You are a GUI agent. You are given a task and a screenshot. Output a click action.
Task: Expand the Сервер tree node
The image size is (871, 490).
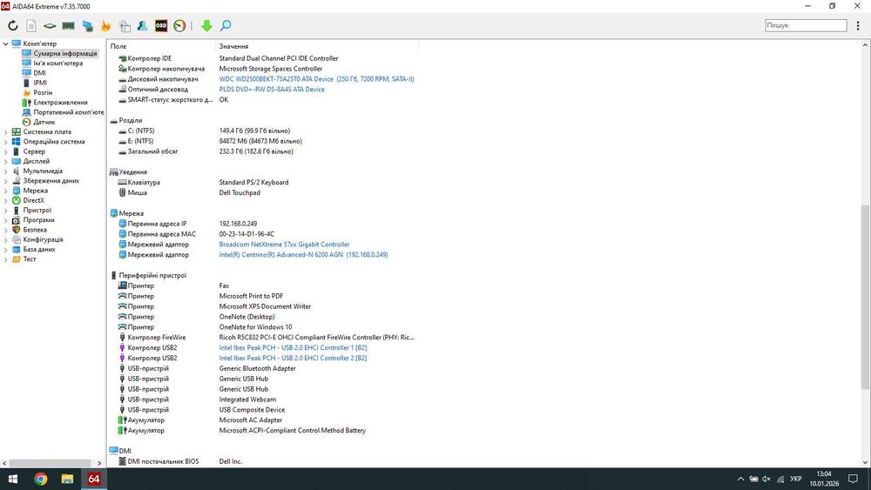[5, 151]
